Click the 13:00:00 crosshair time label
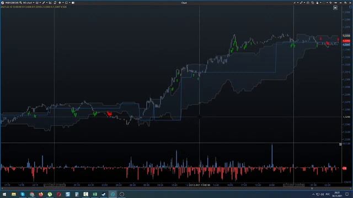This screenshot has width=353, height=198. pos(200,185)
